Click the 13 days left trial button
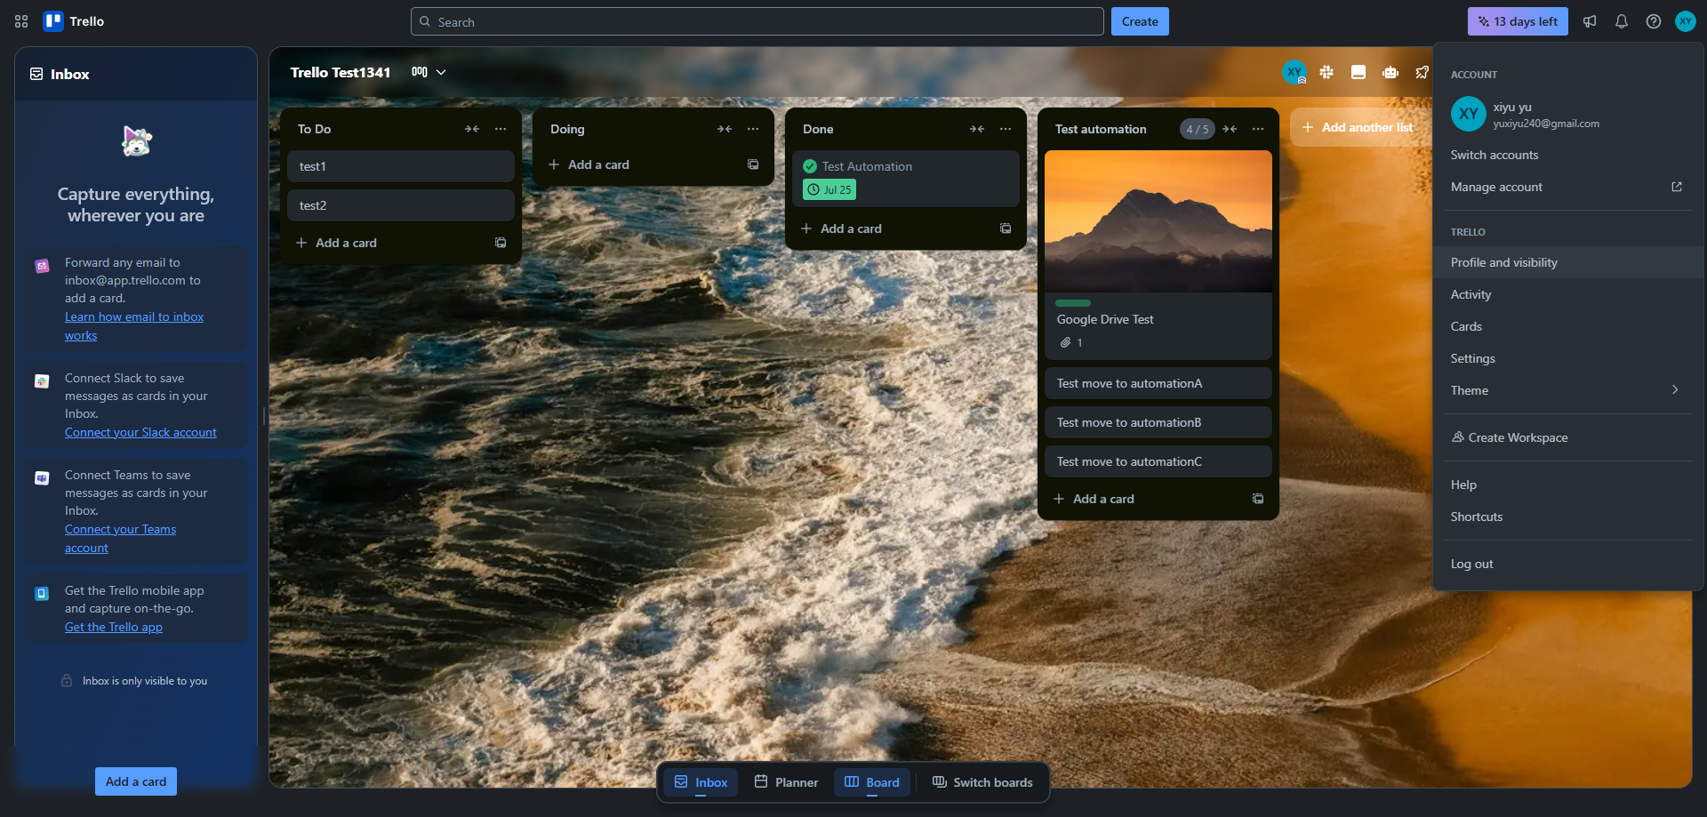The width and height of the screenshot is (1707, 817). [1518, 21]
